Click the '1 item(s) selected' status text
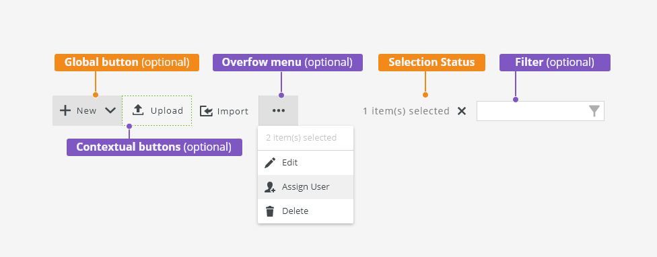Image resolution: width=657 pixels, height=257 pixels. (x=406, y=111)
